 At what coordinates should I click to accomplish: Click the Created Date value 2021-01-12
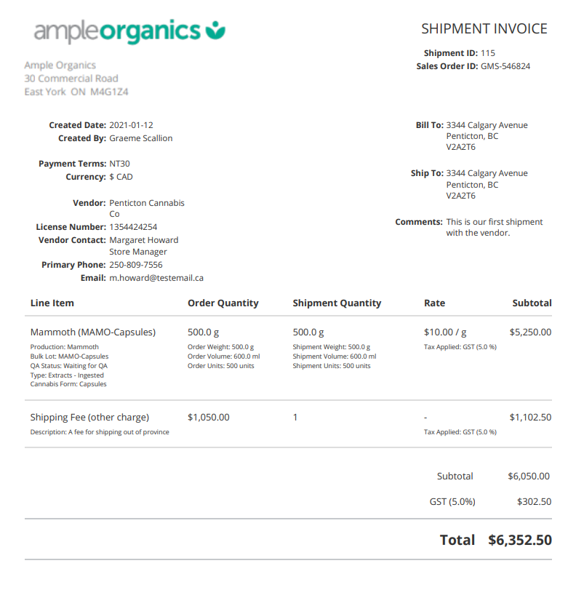pyautogui.click(x=131, y=125)
